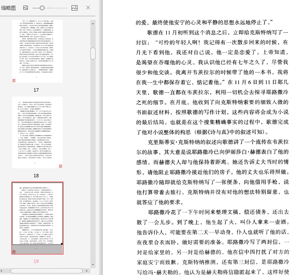Click the shrink thumbnails small image icon
The image size is (306, 275).
click(26, 8)
